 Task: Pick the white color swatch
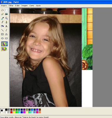pyautogui.click(x=6, y=112)
